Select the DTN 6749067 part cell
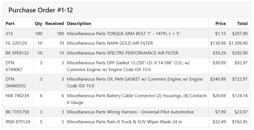The image size is (254, 130). pos(14,66)
